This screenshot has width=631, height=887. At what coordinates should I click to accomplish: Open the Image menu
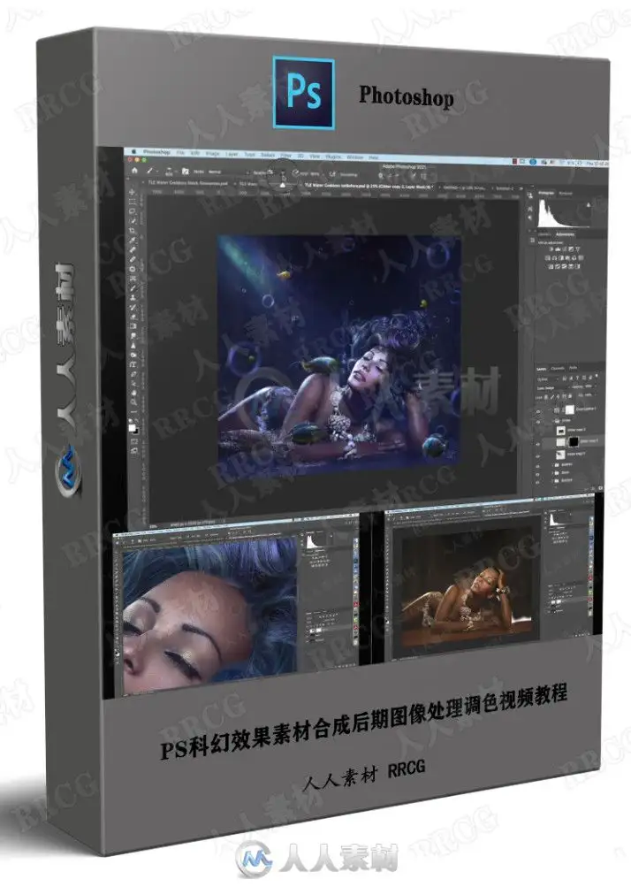click(x=213, y=152)
